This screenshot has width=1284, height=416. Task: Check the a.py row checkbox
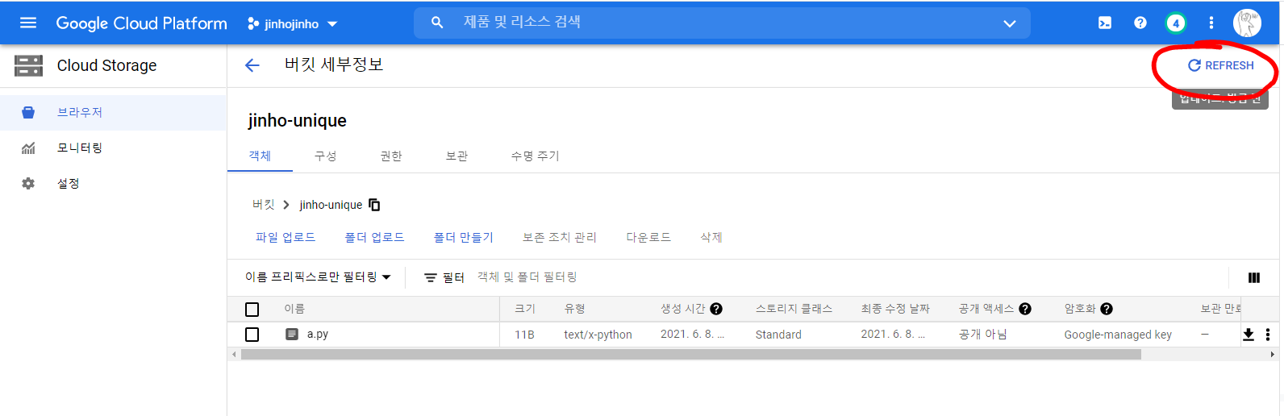(252, 334)
